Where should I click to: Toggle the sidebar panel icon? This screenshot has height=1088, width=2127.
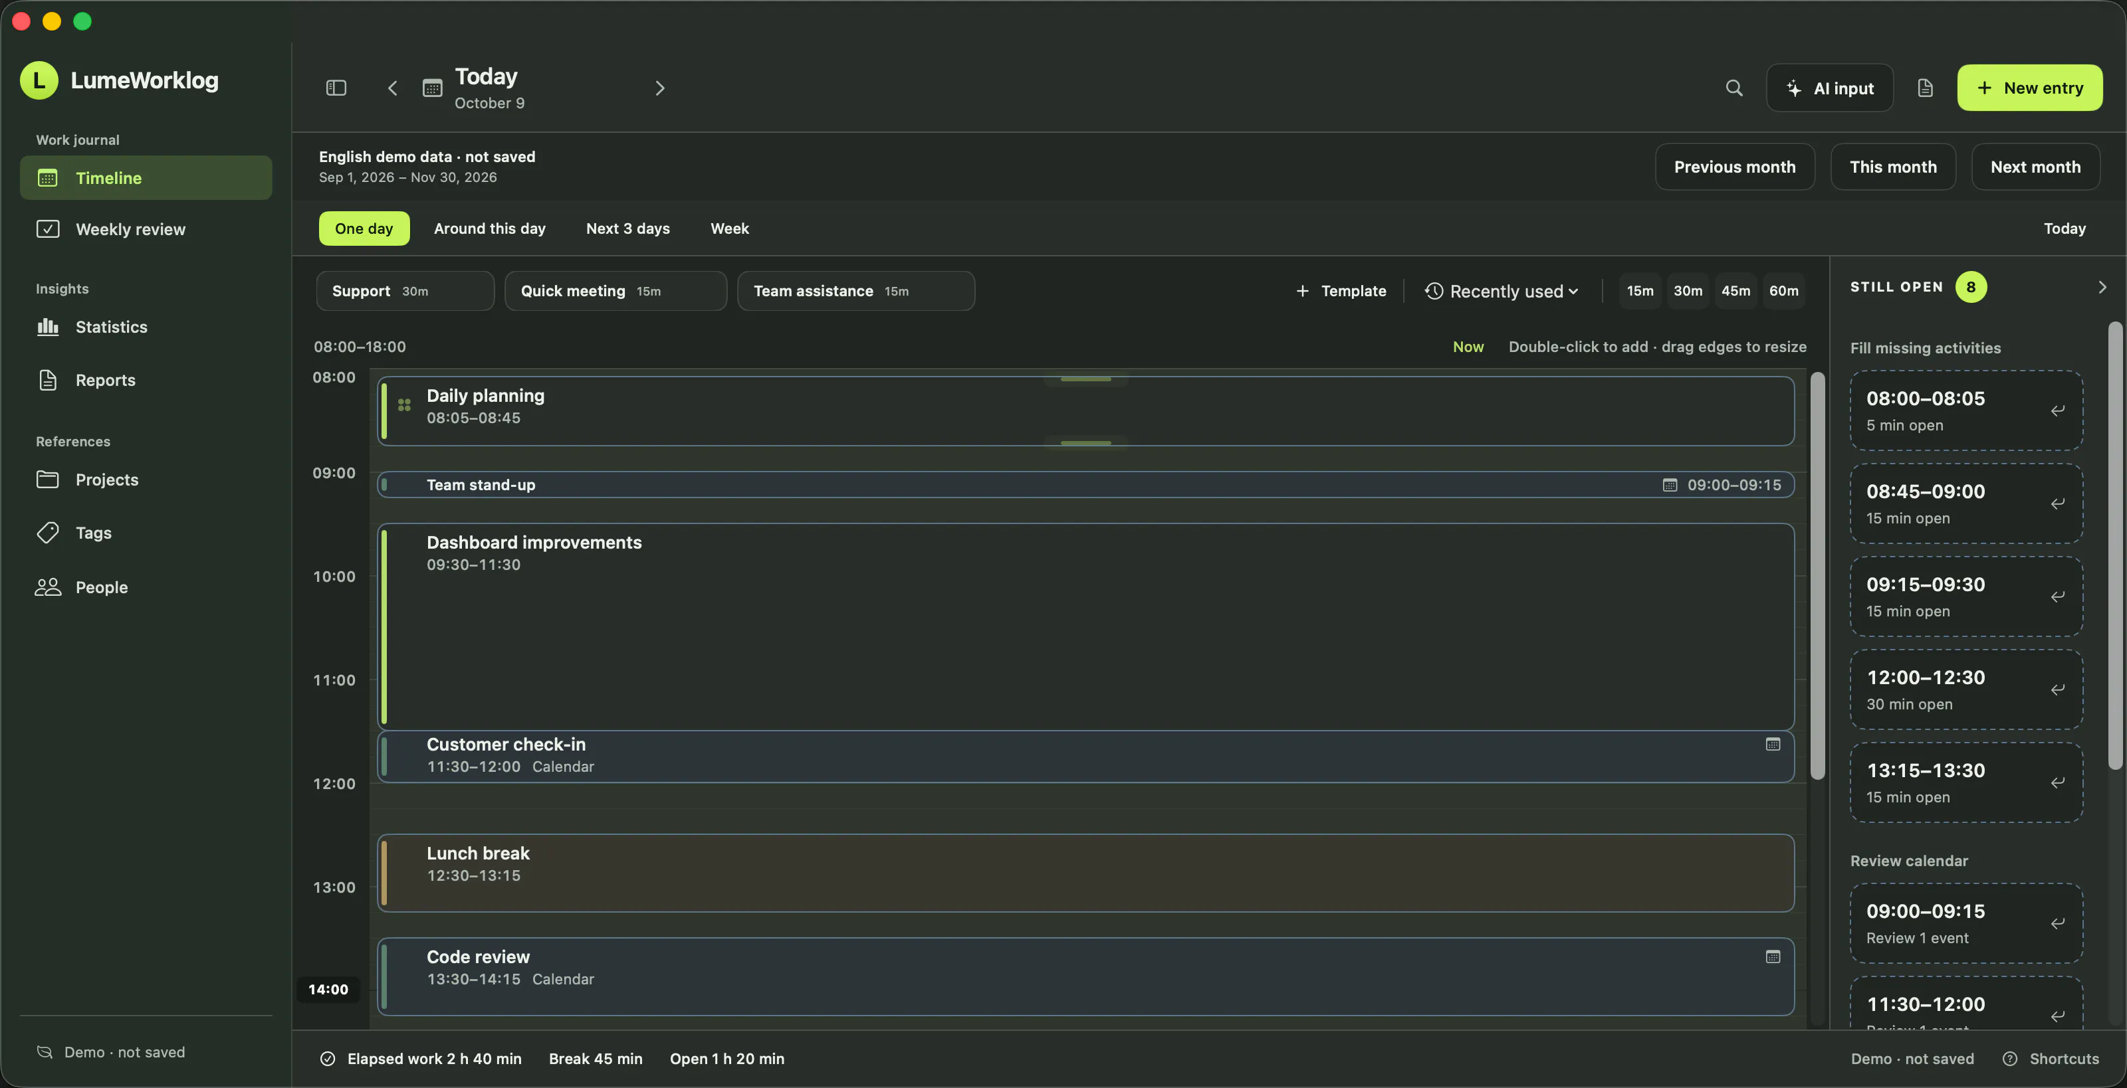click(x=336, y=88)
